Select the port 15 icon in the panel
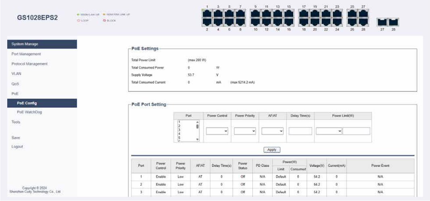Screen dimensions: 430x201 coord(289,13)
